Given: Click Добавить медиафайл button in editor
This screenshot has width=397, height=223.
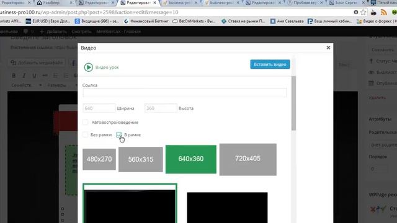Looking at the screenshot, I should (x=37, y=63).
